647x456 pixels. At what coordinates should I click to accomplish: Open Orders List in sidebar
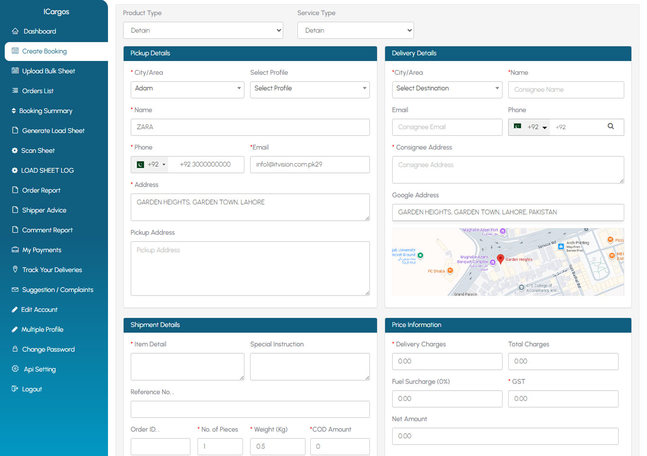37,91
